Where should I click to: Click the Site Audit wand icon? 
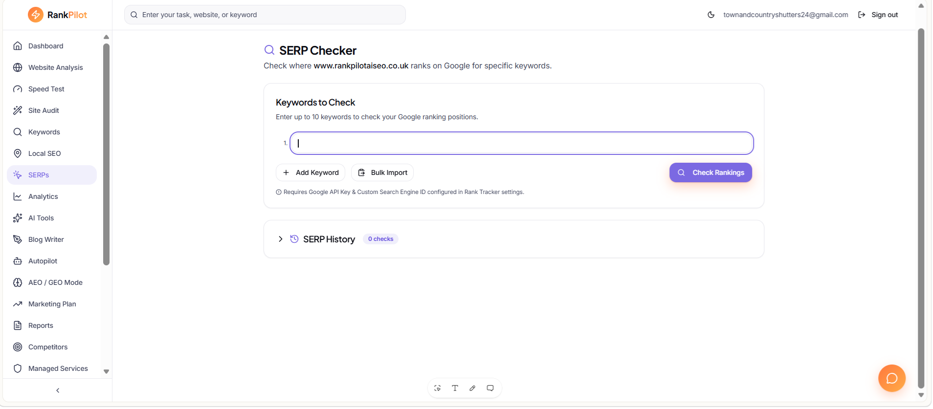(18, 110)
